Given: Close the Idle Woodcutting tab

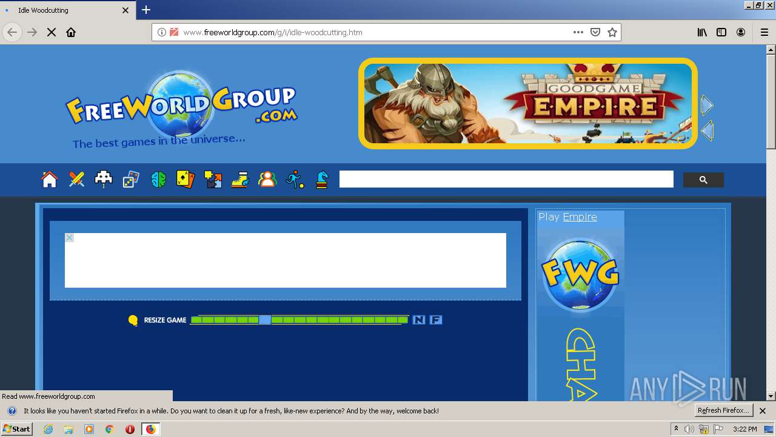Looking at the screenshot, I should point(125,10).
